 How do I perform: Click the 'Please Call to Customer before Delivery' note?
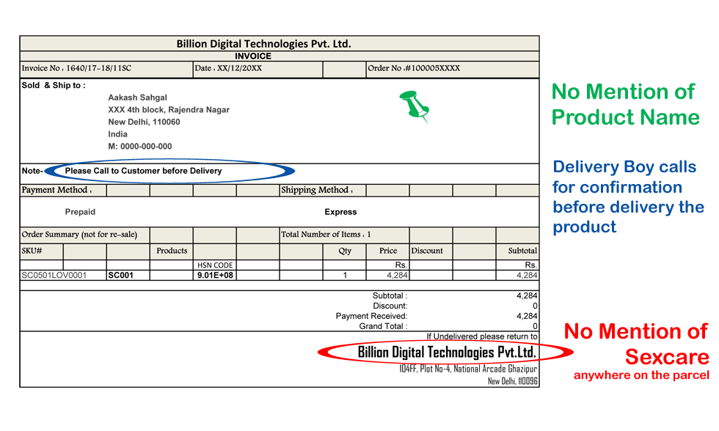tap(143, 171)
